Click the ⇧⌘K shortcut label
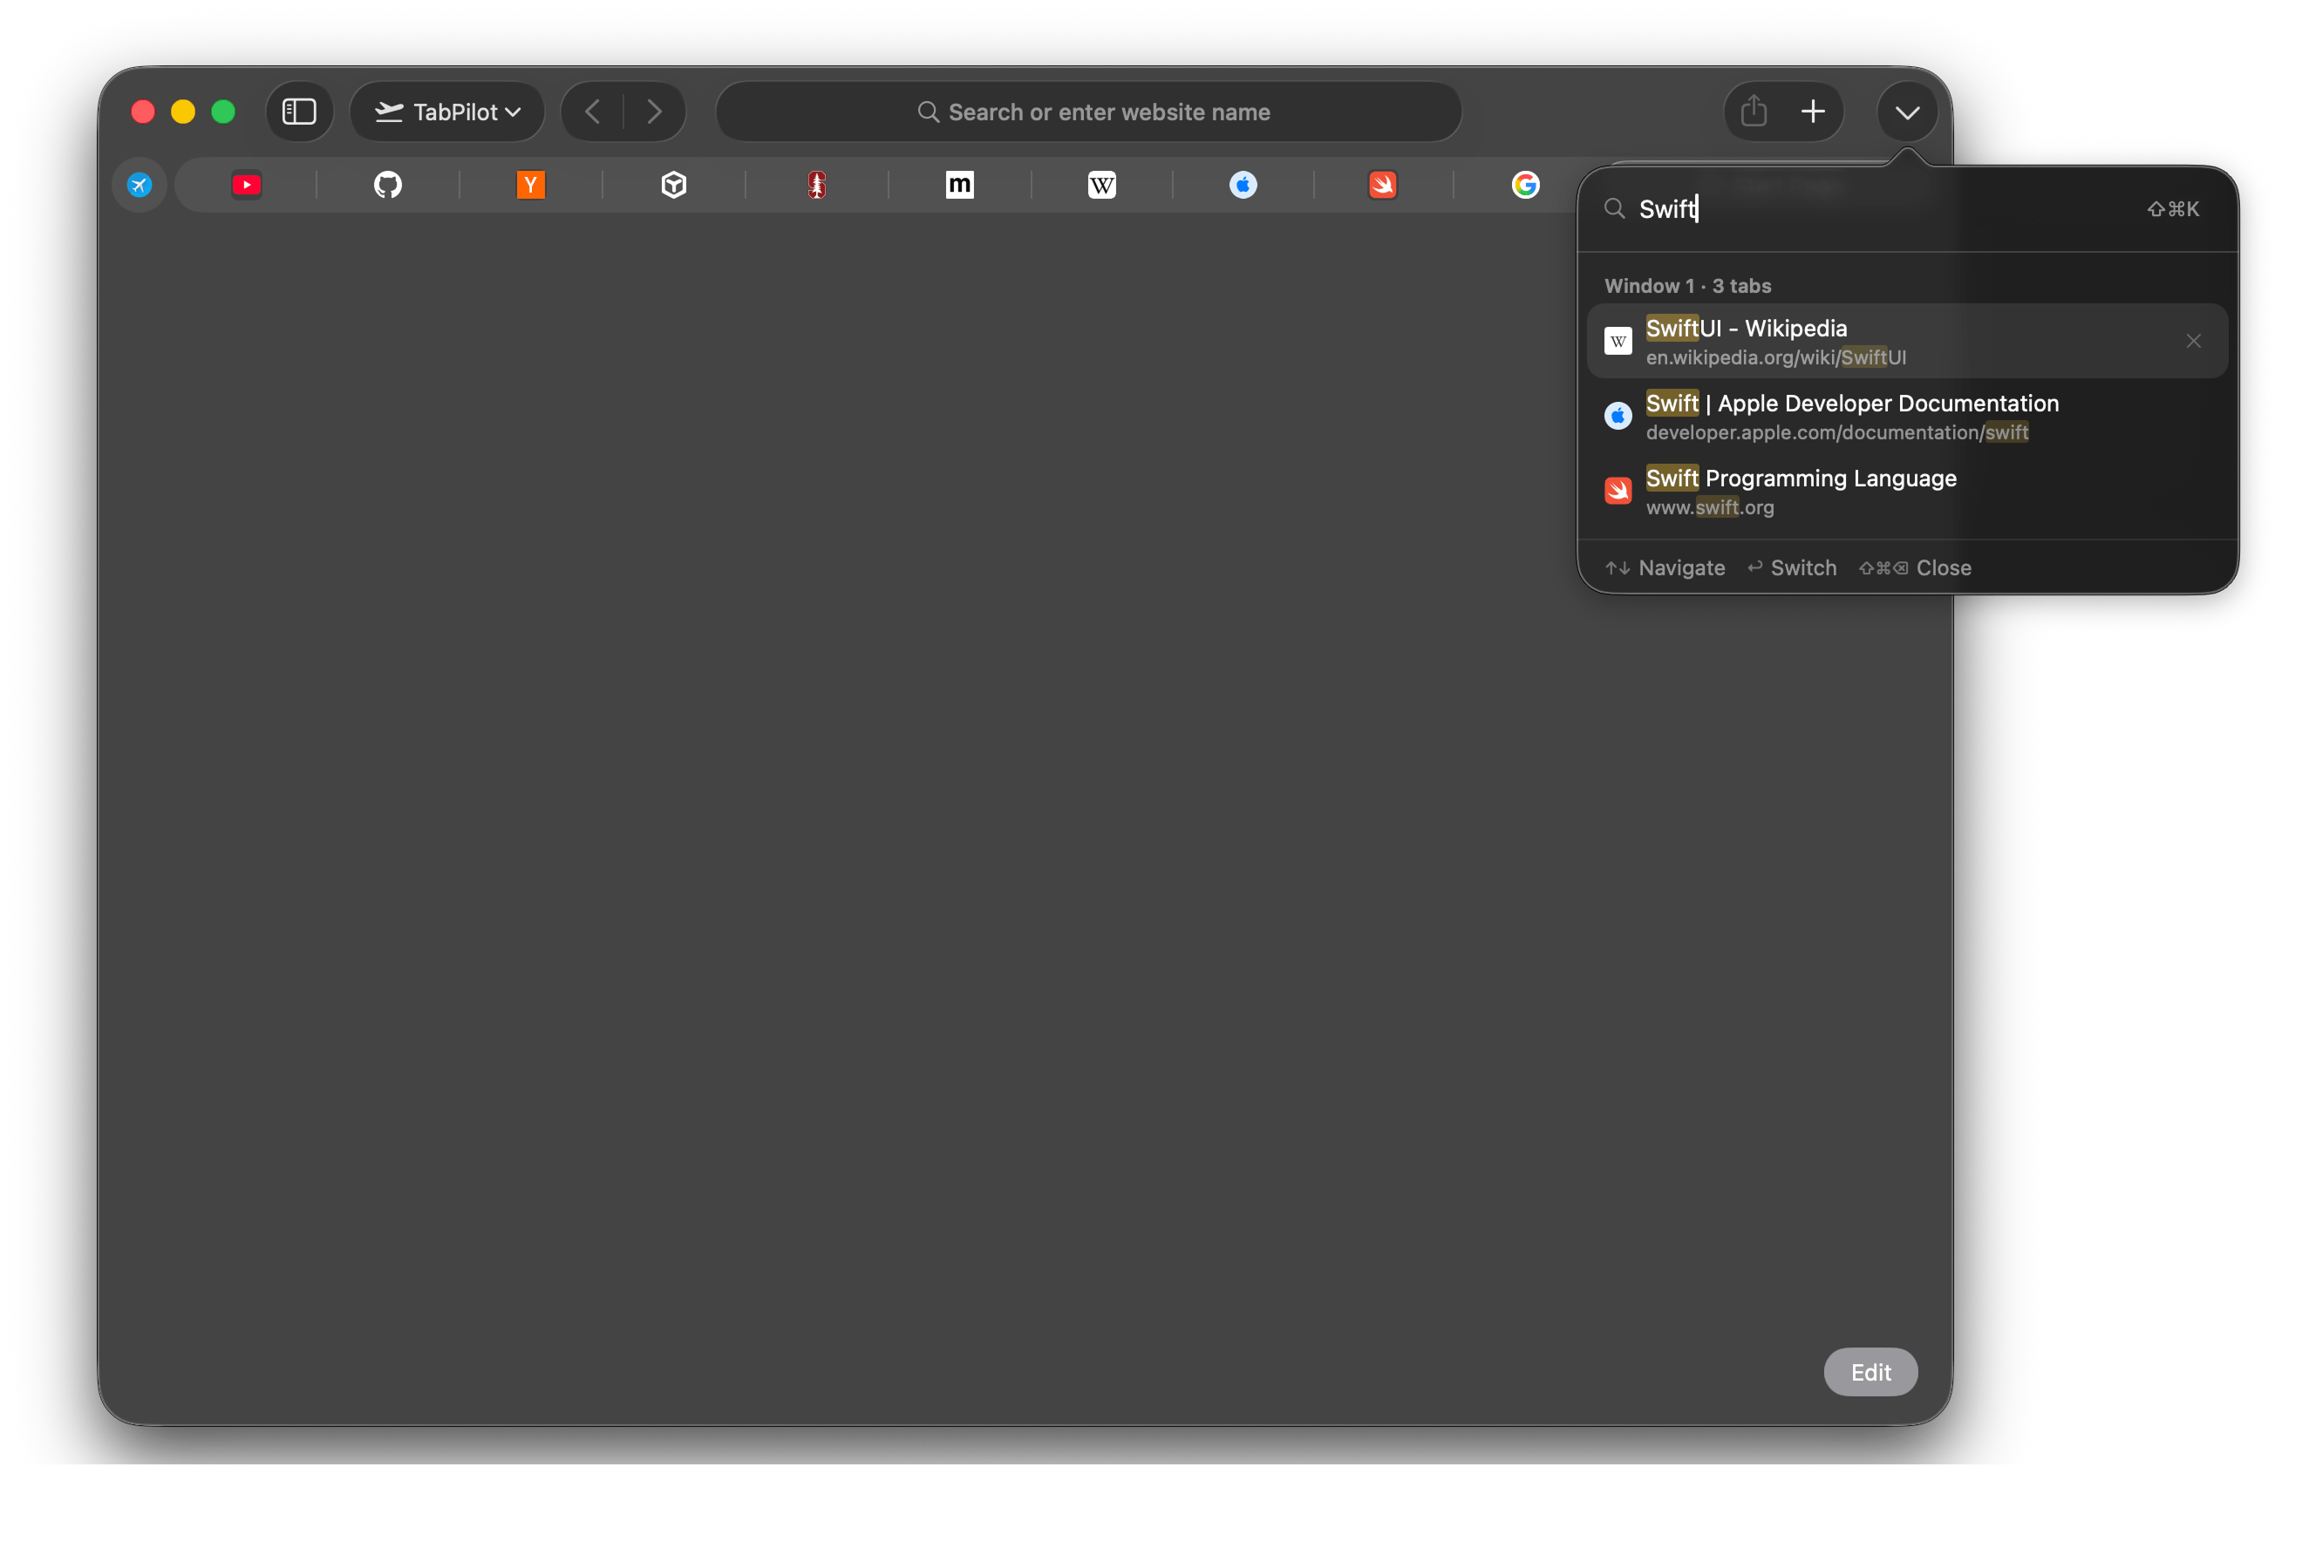 tap(2172, 209)
